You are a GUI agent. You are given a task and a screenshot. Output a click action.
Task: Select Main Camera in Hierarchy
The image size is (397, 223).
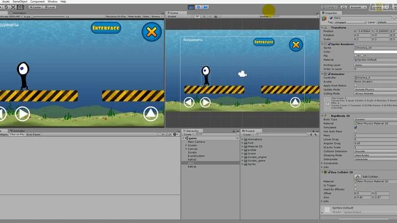pos(196,142)
